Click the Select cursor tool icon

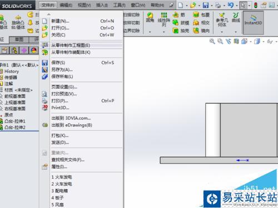[243, 6]
